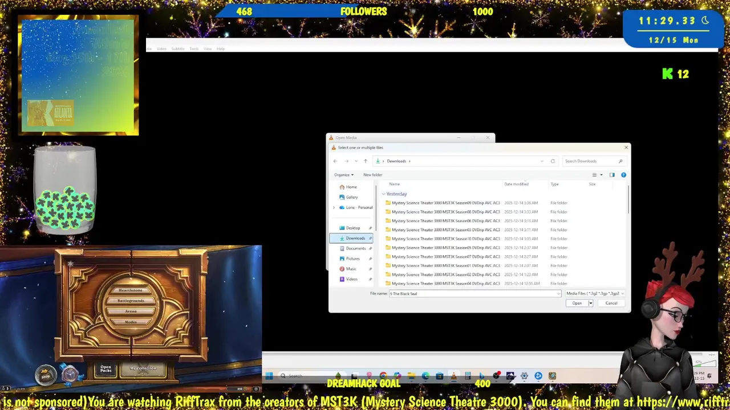
Task: Open Microsoft Edge from taskbar
Action: coord(425,375)
